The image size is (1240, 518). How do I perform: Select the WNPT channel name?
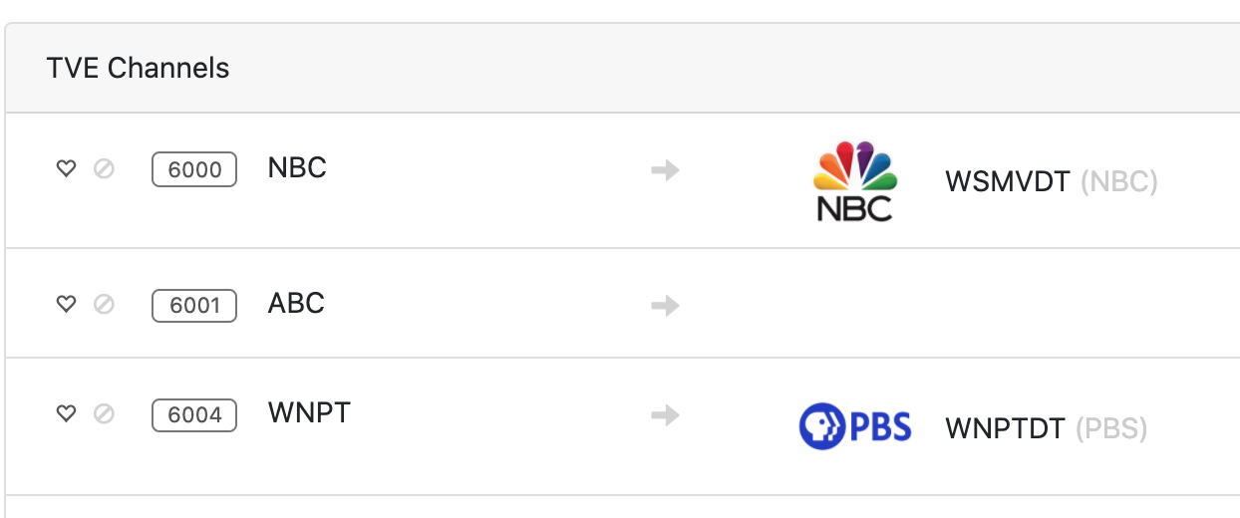click(309, 412)
